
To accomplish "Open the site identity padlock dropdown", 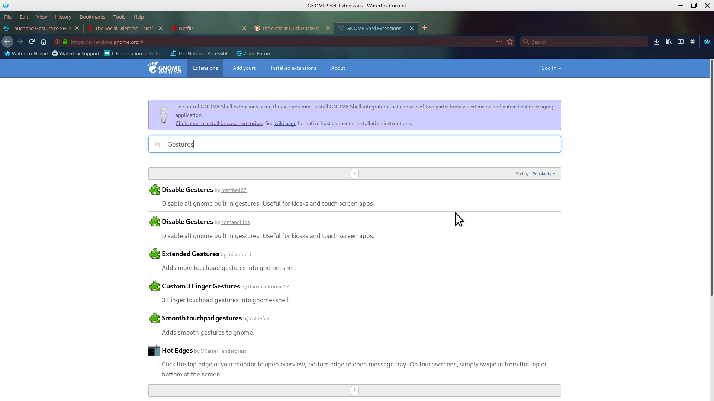I will tap(64, 42).
